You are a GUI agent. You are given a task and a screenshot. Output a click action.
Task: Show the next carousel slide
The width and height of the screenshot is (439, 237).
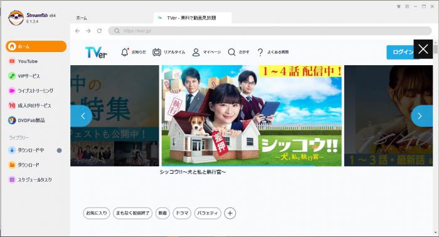coord(421,116)
